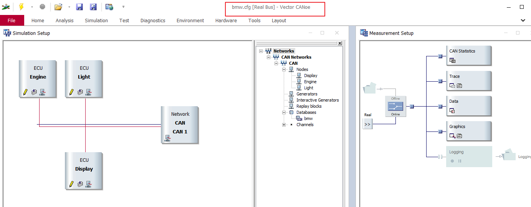Click the window list globe toolbar icon
The width and height of the screenshot is (531, 207).
[x=109, y=7]
